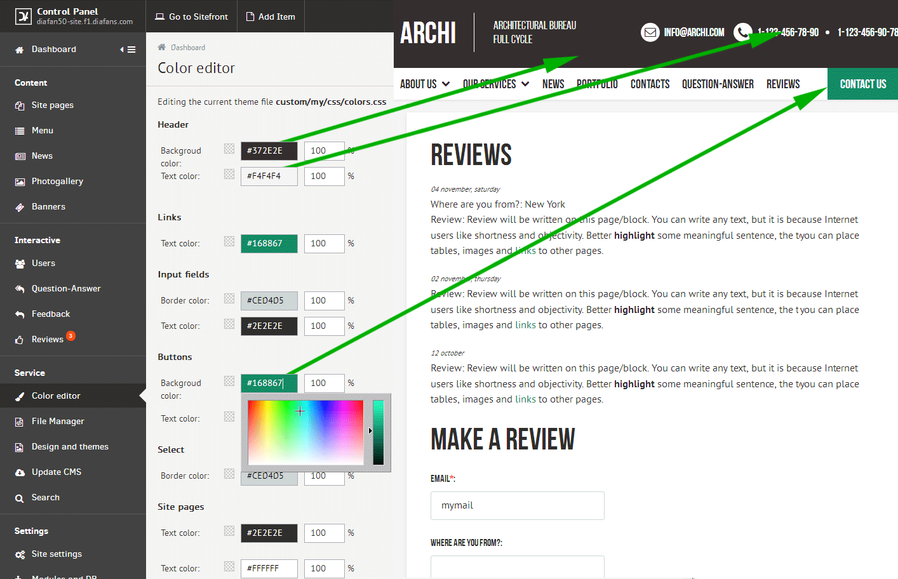Click Add Item in top bar
898x579 pixels.
(271, 17)
